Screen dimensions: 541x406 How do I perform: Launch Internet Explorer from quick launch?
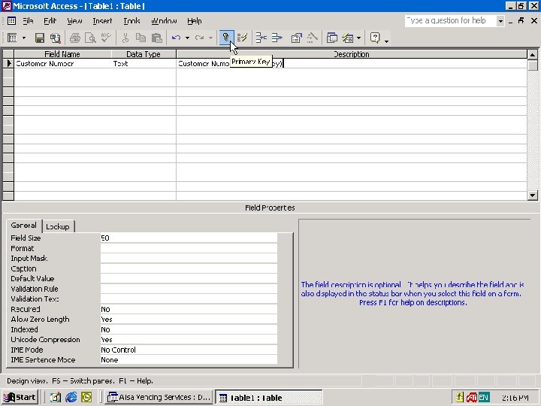(x=71, y=398)
